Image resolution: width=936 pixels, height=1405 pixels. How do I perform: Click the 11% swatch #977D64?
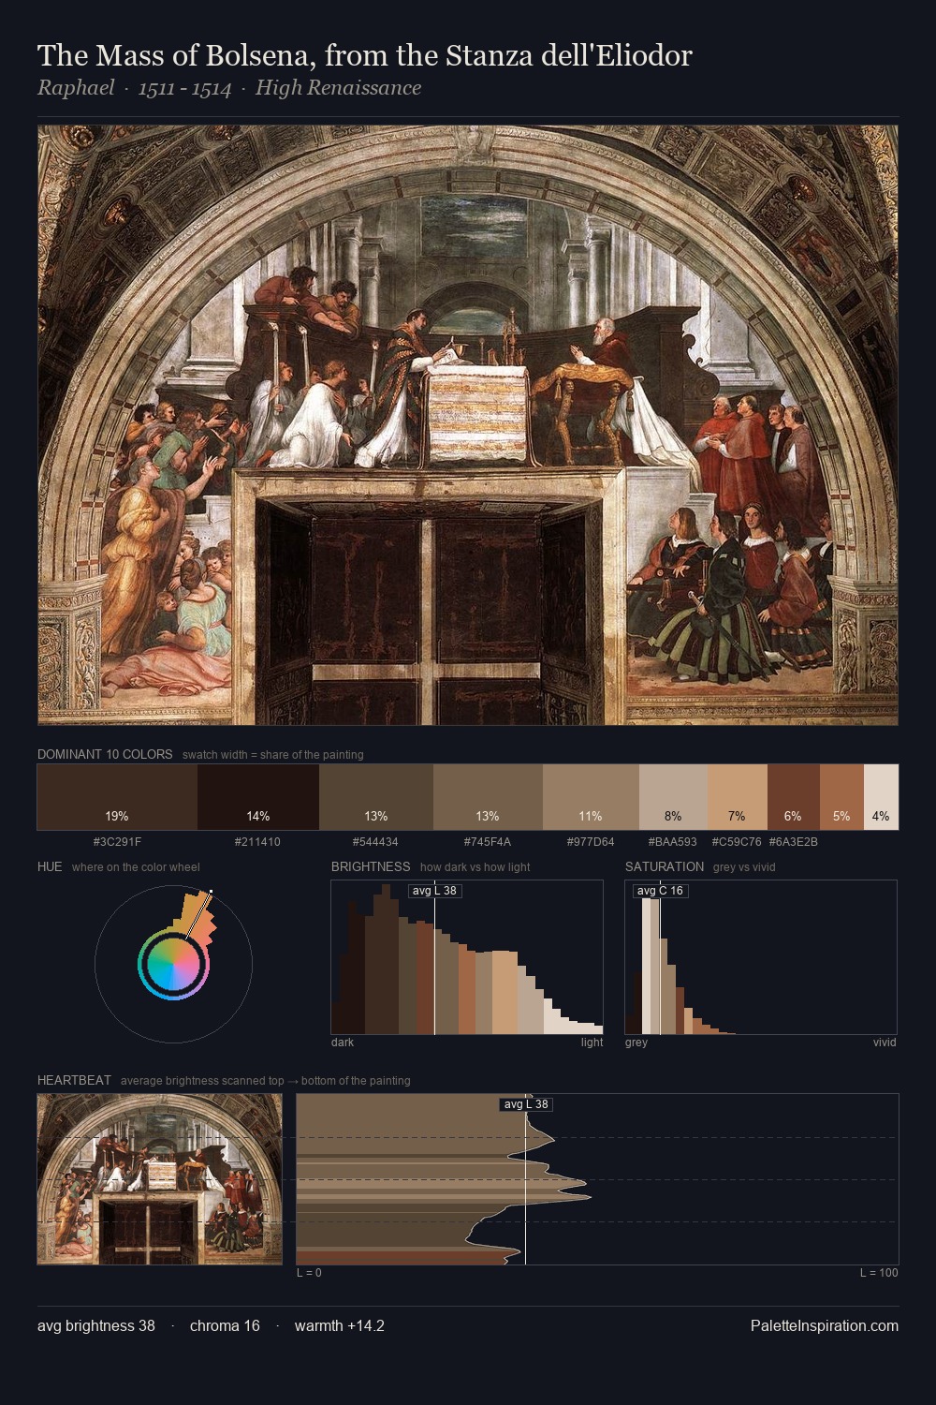coord(591,797)
